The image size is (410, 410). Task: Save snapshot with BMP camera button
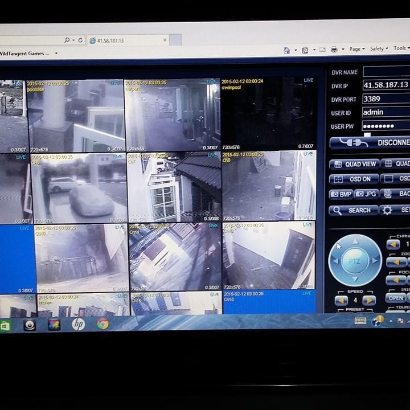(341, 194)
